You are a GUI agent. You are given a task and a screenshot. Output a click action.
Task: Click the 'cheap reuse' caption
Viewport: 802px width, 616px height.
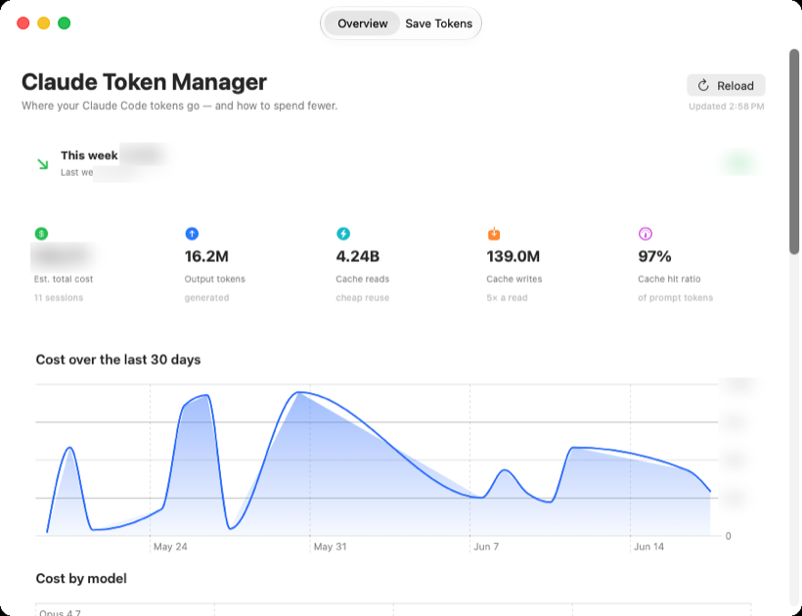(363, 297)
